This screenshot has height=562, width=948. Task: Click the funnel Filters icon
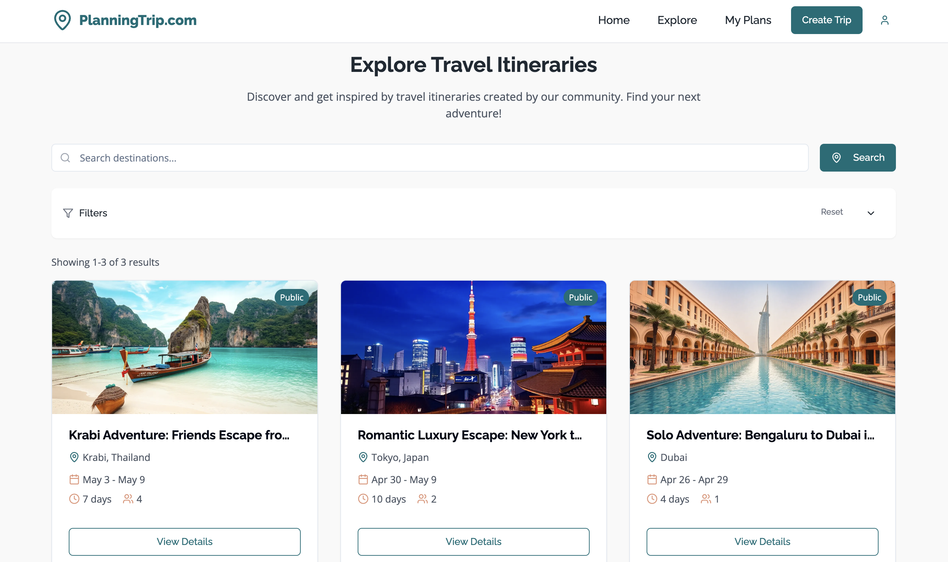click(x=68, y=213)
